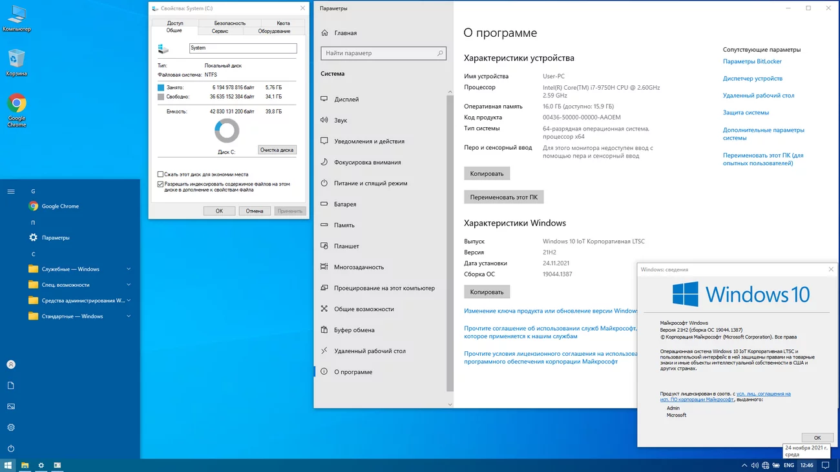Click OK in disk properties dialog
Viewport: 840px width, 472px height.
pyautogui.click(x=219, y=211)
